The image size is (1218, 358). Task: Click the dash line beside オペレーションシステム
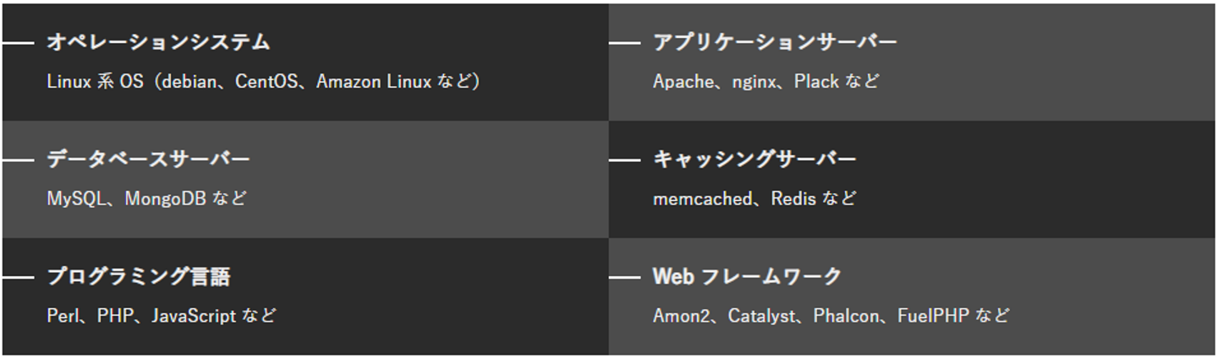pos(17,42)
